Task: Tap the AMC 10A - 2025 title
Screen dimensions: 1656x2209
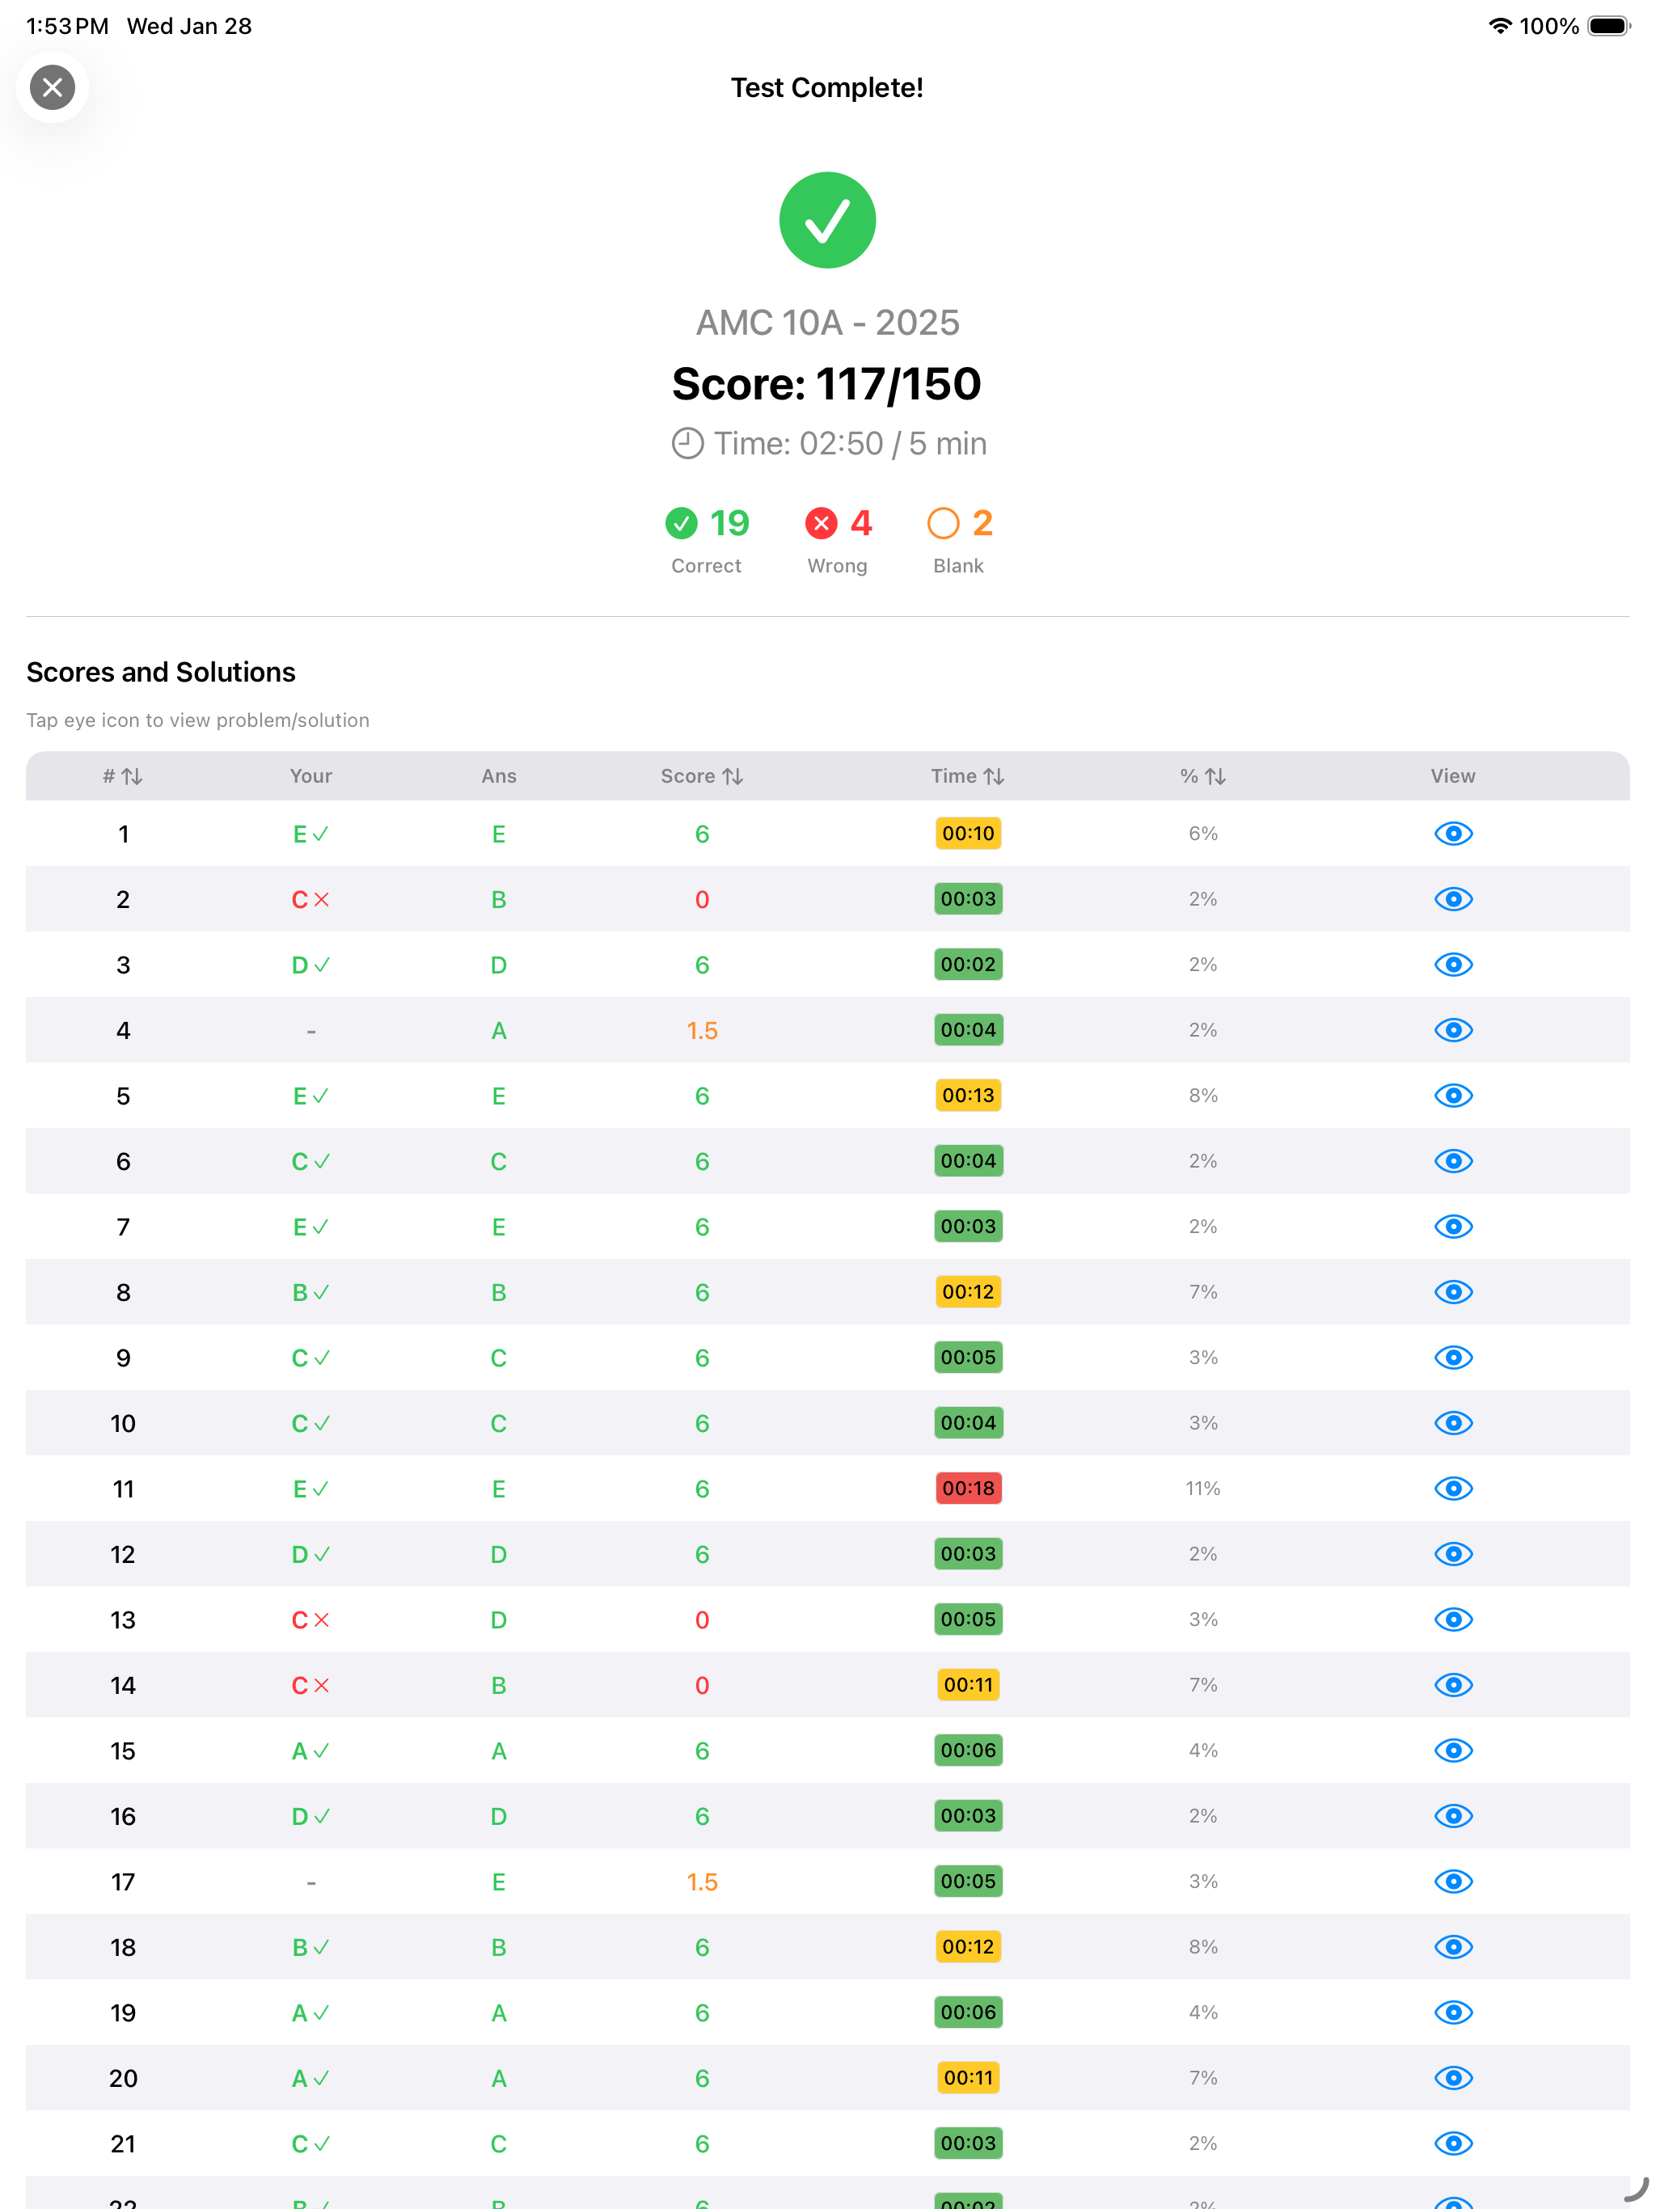Action: pyautogui.click(x=827, y=323)
